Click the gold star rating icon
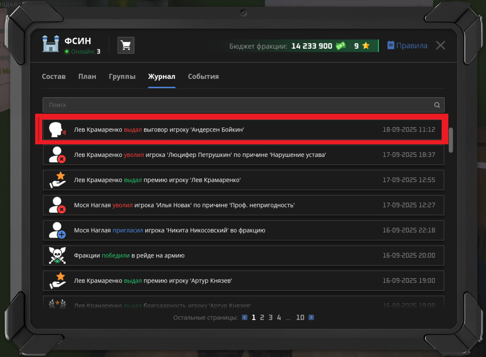This screenshot has width=486, height=357. click(x=366, y=46)
